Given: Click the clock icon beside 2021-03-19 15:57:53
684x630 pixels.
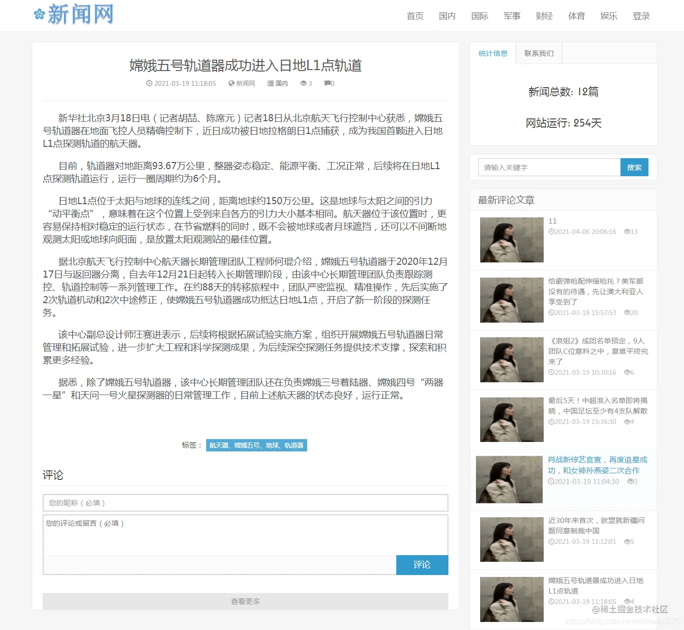Looking at the screenshot, I should click(551, 313).
